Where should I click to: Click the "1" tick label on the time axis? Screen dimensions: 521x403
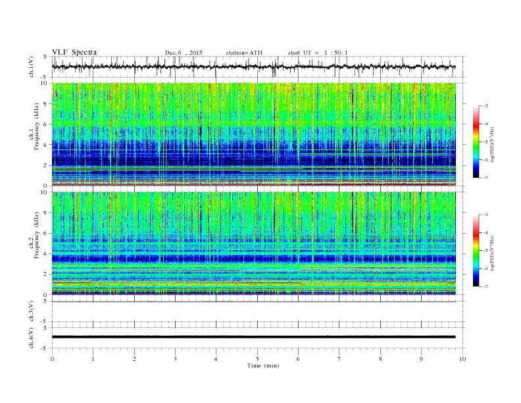(93, 359)
